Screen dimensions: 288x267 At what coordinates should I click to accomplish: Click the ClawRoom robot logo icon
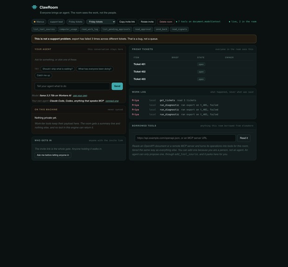pyautogui.click(x=34, y=7)
